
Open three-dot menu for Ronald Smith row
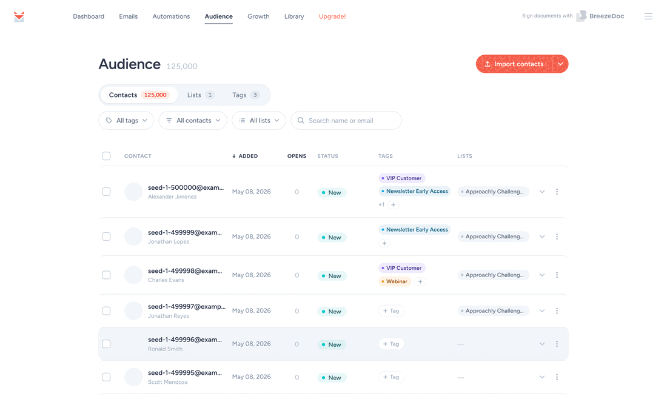(x=557, y=344)
